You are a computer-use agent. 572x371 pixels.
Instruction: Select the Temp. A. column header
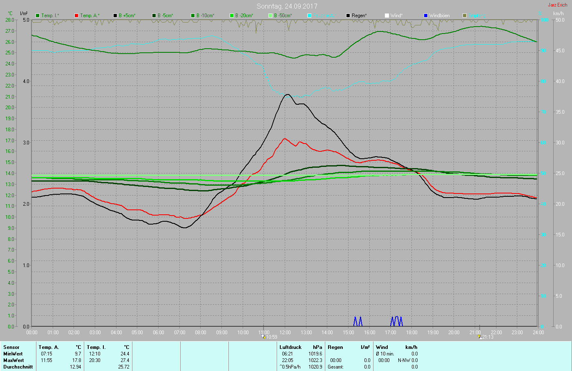coord(49,347)
